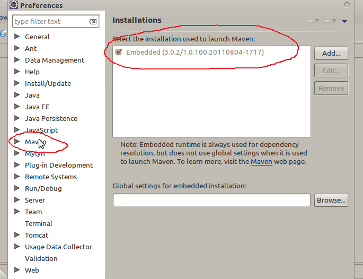Expand the Maven node arrow
This screenshot has height=279, width=363.
point(16,141)
